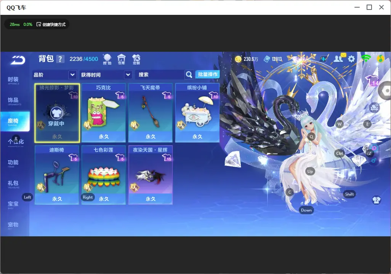Click the 2236/4500 capacity counter
The height and width of the screenshot is (274, 391).
point(84,59)
